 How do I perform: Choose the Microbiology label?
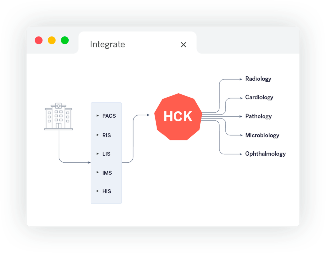coord(262,135)
